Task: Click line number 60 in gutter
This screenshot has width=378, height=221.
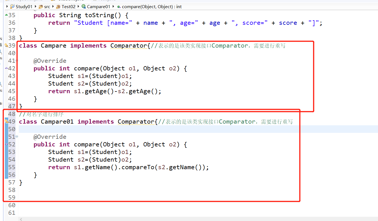Action: click(12, 205)
